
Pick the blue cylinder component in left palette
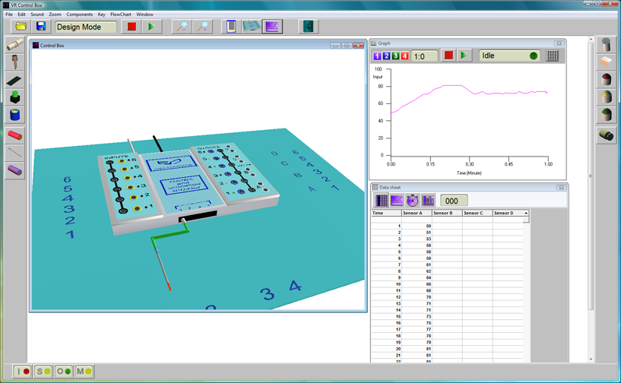(14, 115)
